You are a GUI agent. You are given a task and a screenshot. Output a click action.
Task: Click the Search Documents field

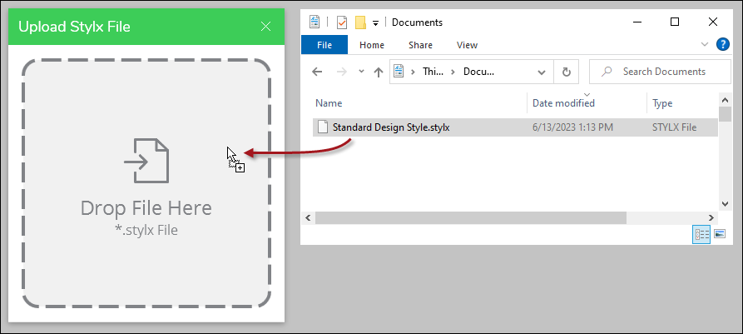660,72
